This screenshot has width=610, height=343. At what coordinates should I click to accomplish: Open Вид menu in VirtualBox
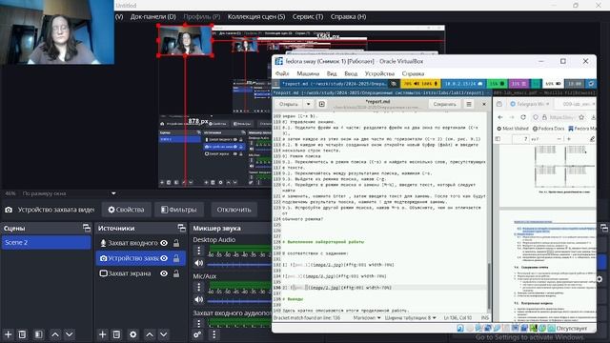(x=332, y=73)
